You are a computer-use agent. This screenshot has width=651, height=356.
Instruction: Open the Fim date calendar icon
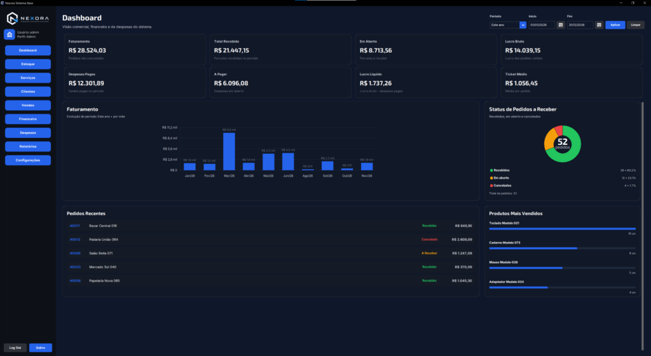tap(599, 25)
